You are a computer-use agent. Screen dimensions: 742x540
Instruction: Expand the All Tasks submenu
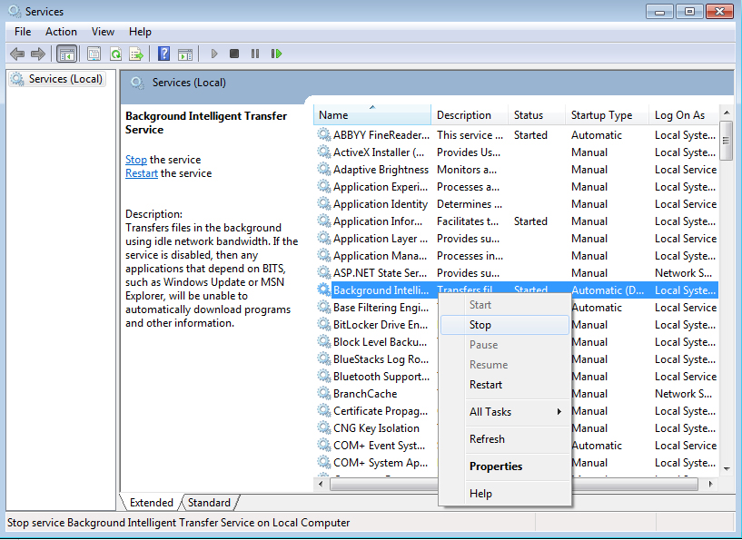click(504, 412)
